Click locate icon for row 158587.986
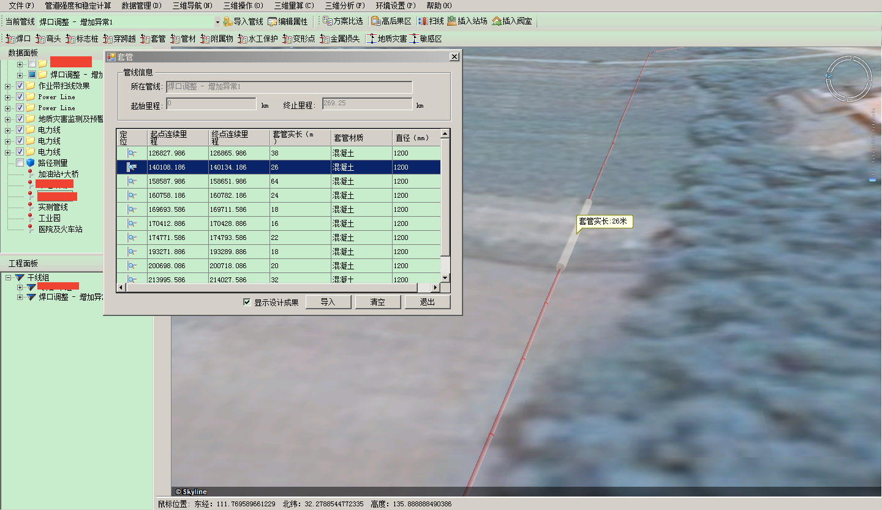The width and height of the screenshot is (882, 510). [132, 181]
